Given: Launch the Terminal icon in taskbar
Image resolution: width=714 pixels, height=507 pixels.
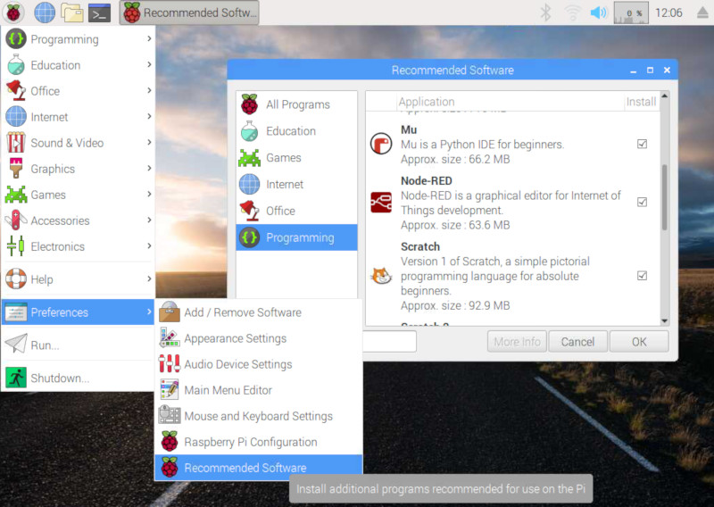Looking at the screenshot, I should tap(99, 12).
